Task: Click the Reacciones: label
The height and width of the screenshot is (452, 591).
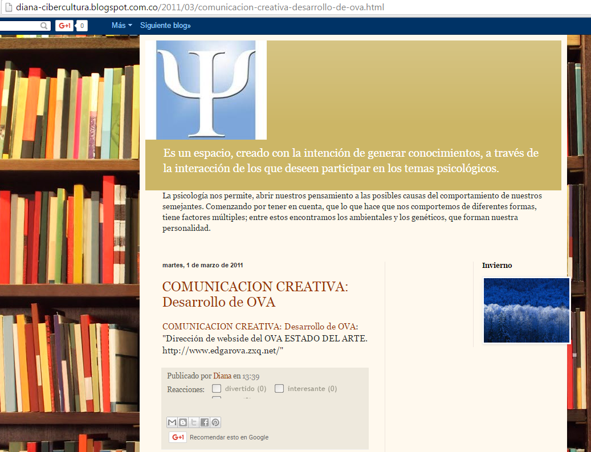Action: click(186, 389)
